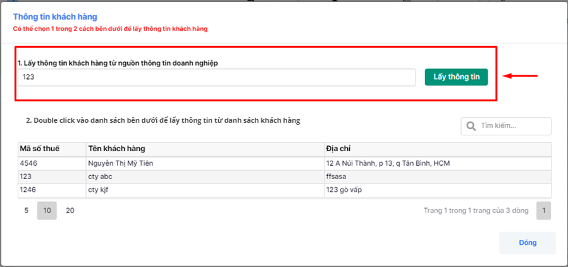
Task: Select the row with tax code 4546
Action: click(30, 163)
